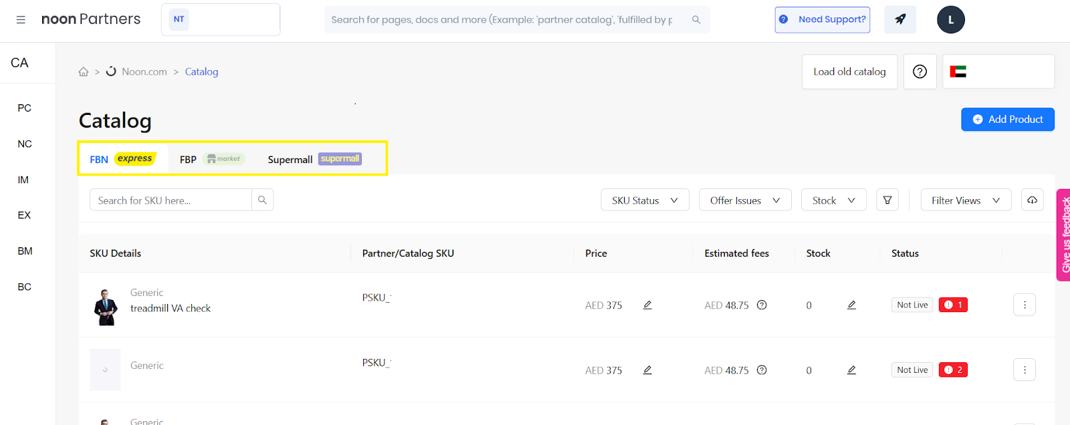Open the user profile avatar L
The image size is (1070, 425).
pyautogui.click(x=951, y=20)
